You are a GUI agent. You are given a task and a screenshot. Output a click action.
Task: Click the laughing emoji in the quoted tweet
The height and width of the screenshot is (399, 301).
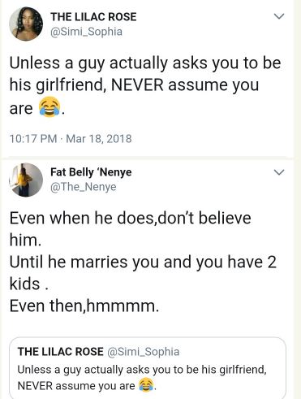pyautogui.click(x=146, y=385)
